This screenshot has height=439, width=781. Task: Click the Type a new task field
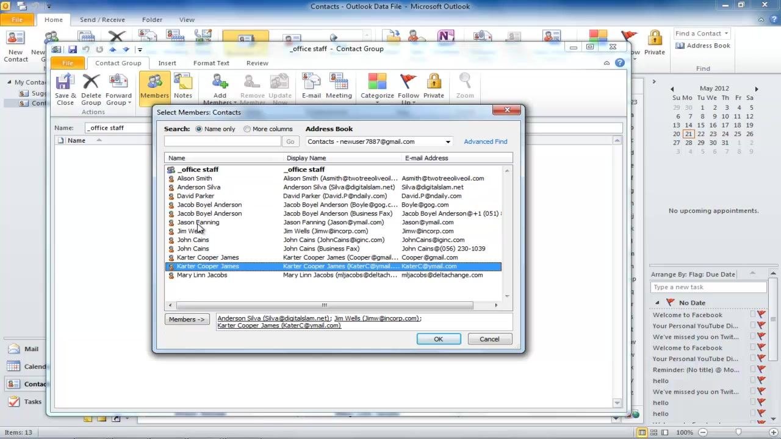[x=708, y=287]
